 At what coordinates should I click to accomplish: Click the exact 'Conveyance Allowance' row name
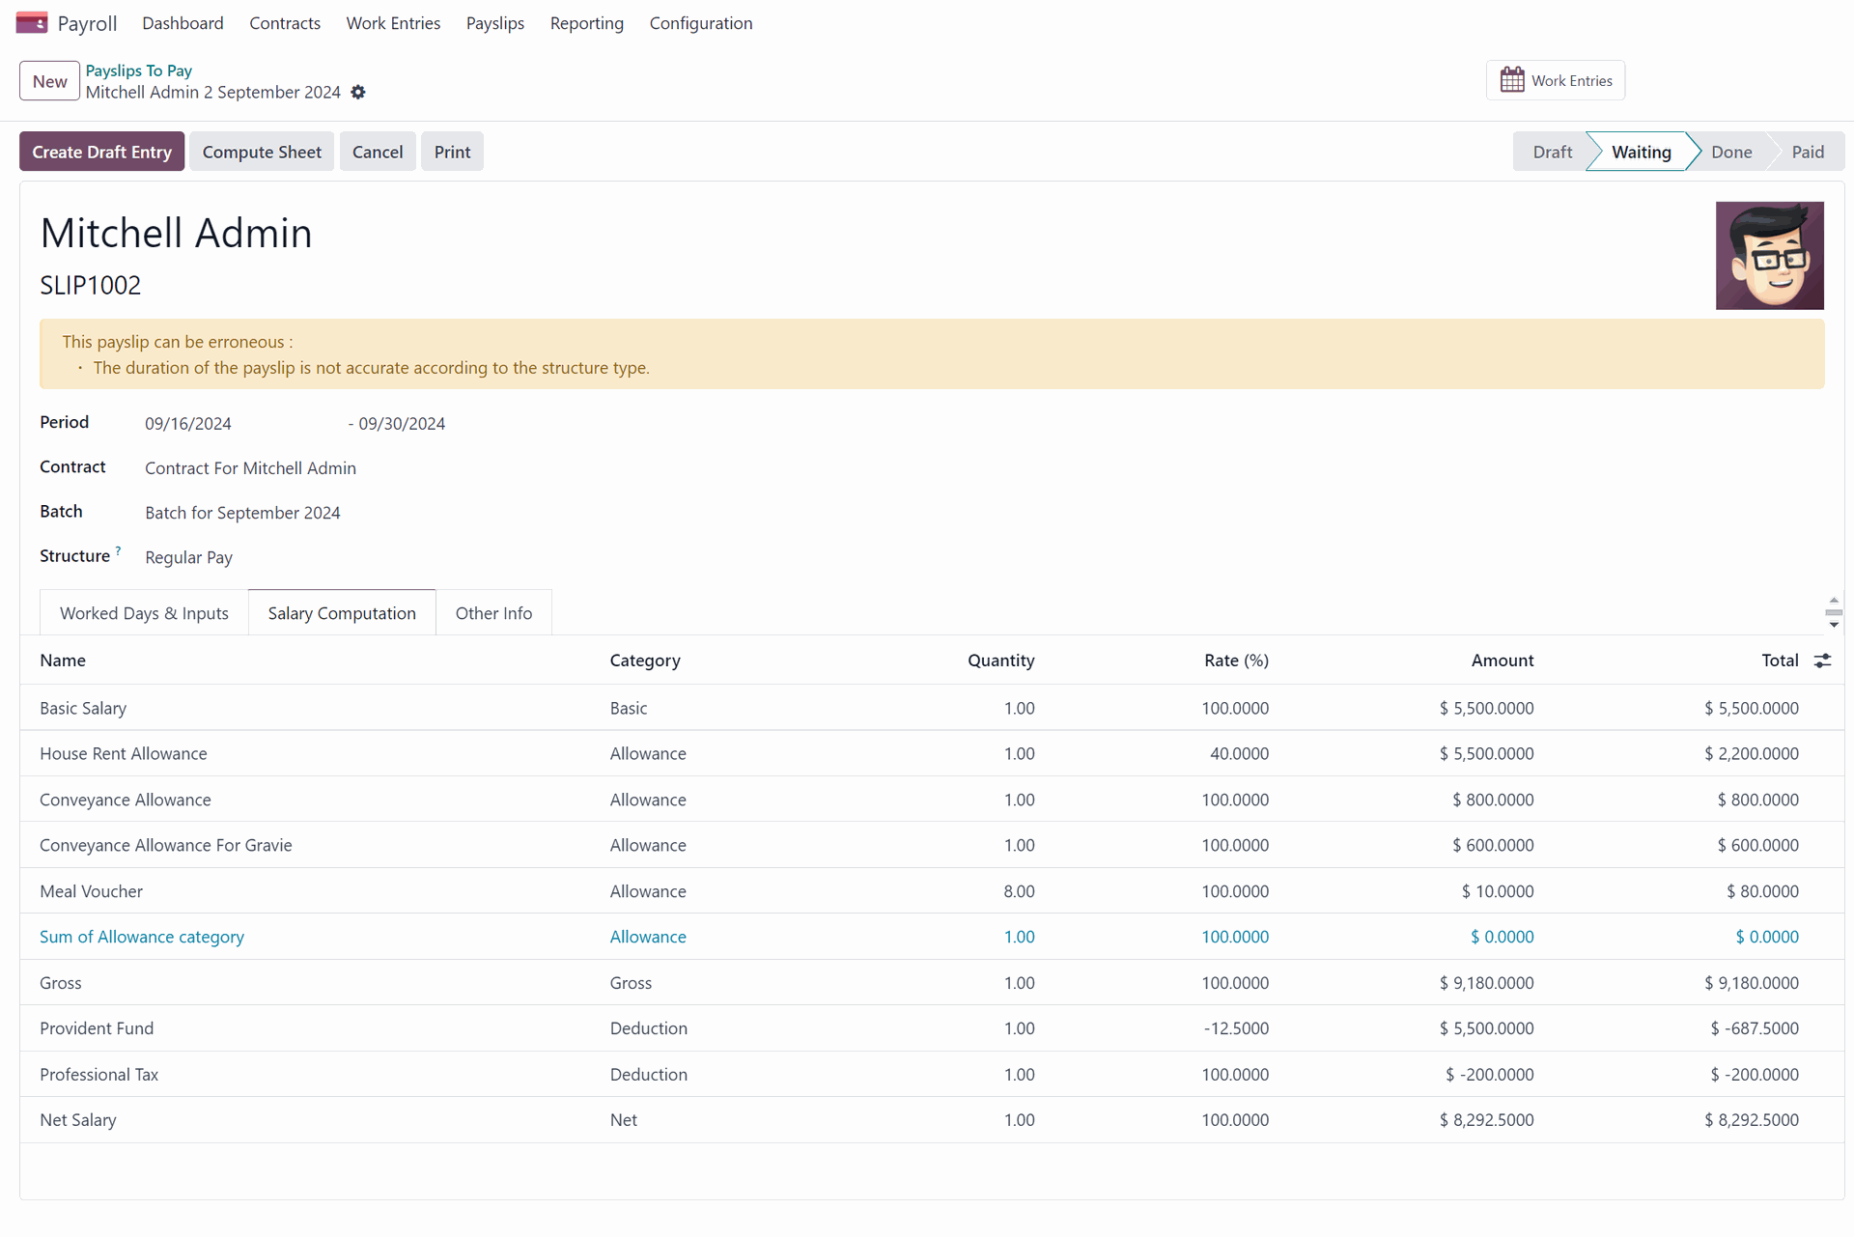[126, 800]
